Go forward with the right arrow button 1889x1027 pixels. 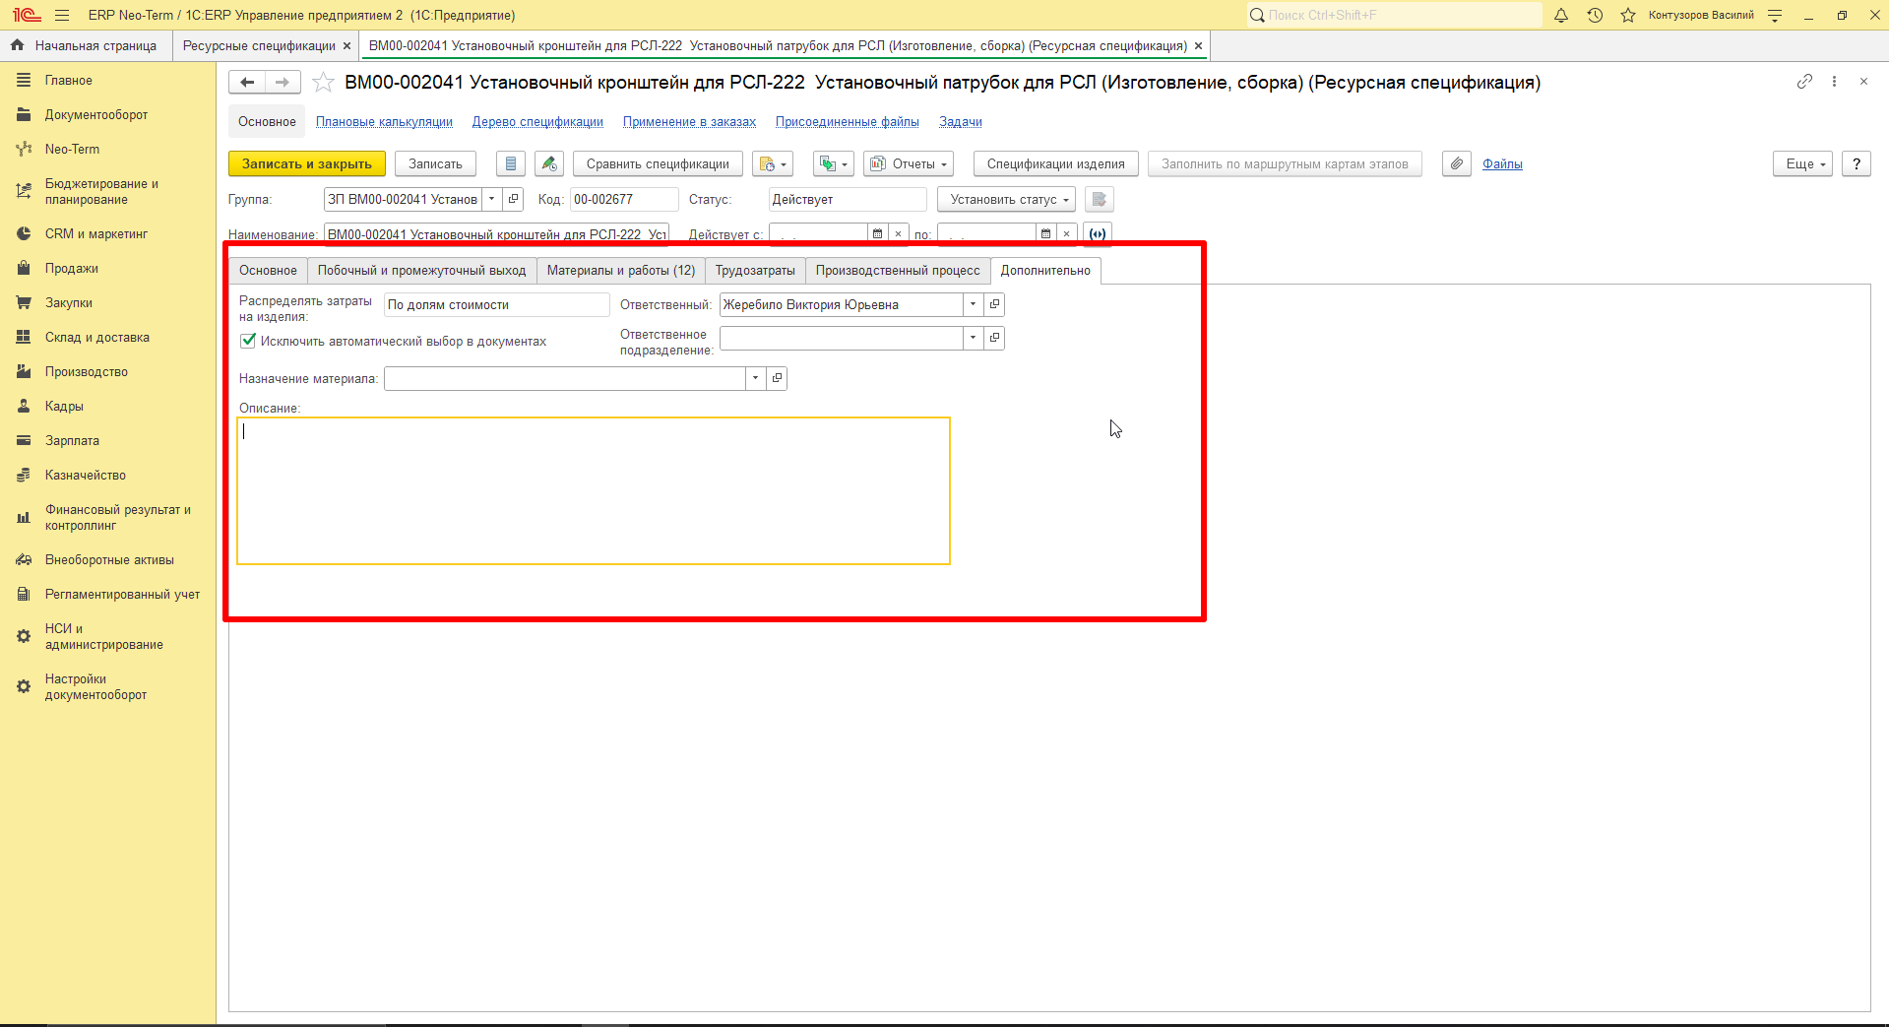[x=283, y=83]
